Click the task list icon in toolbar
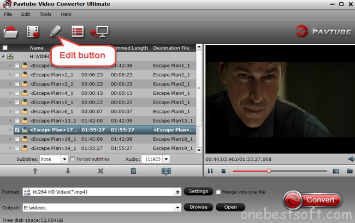This screenshot has height=223, width=355. point(78,32)
